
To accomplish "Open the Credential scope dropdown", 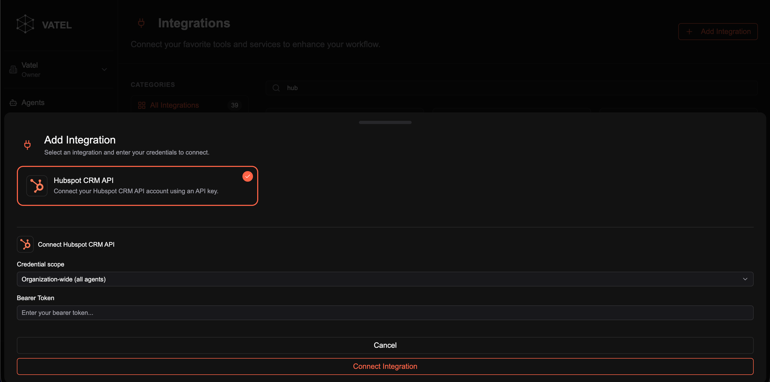I will click(x=385, y=279).
